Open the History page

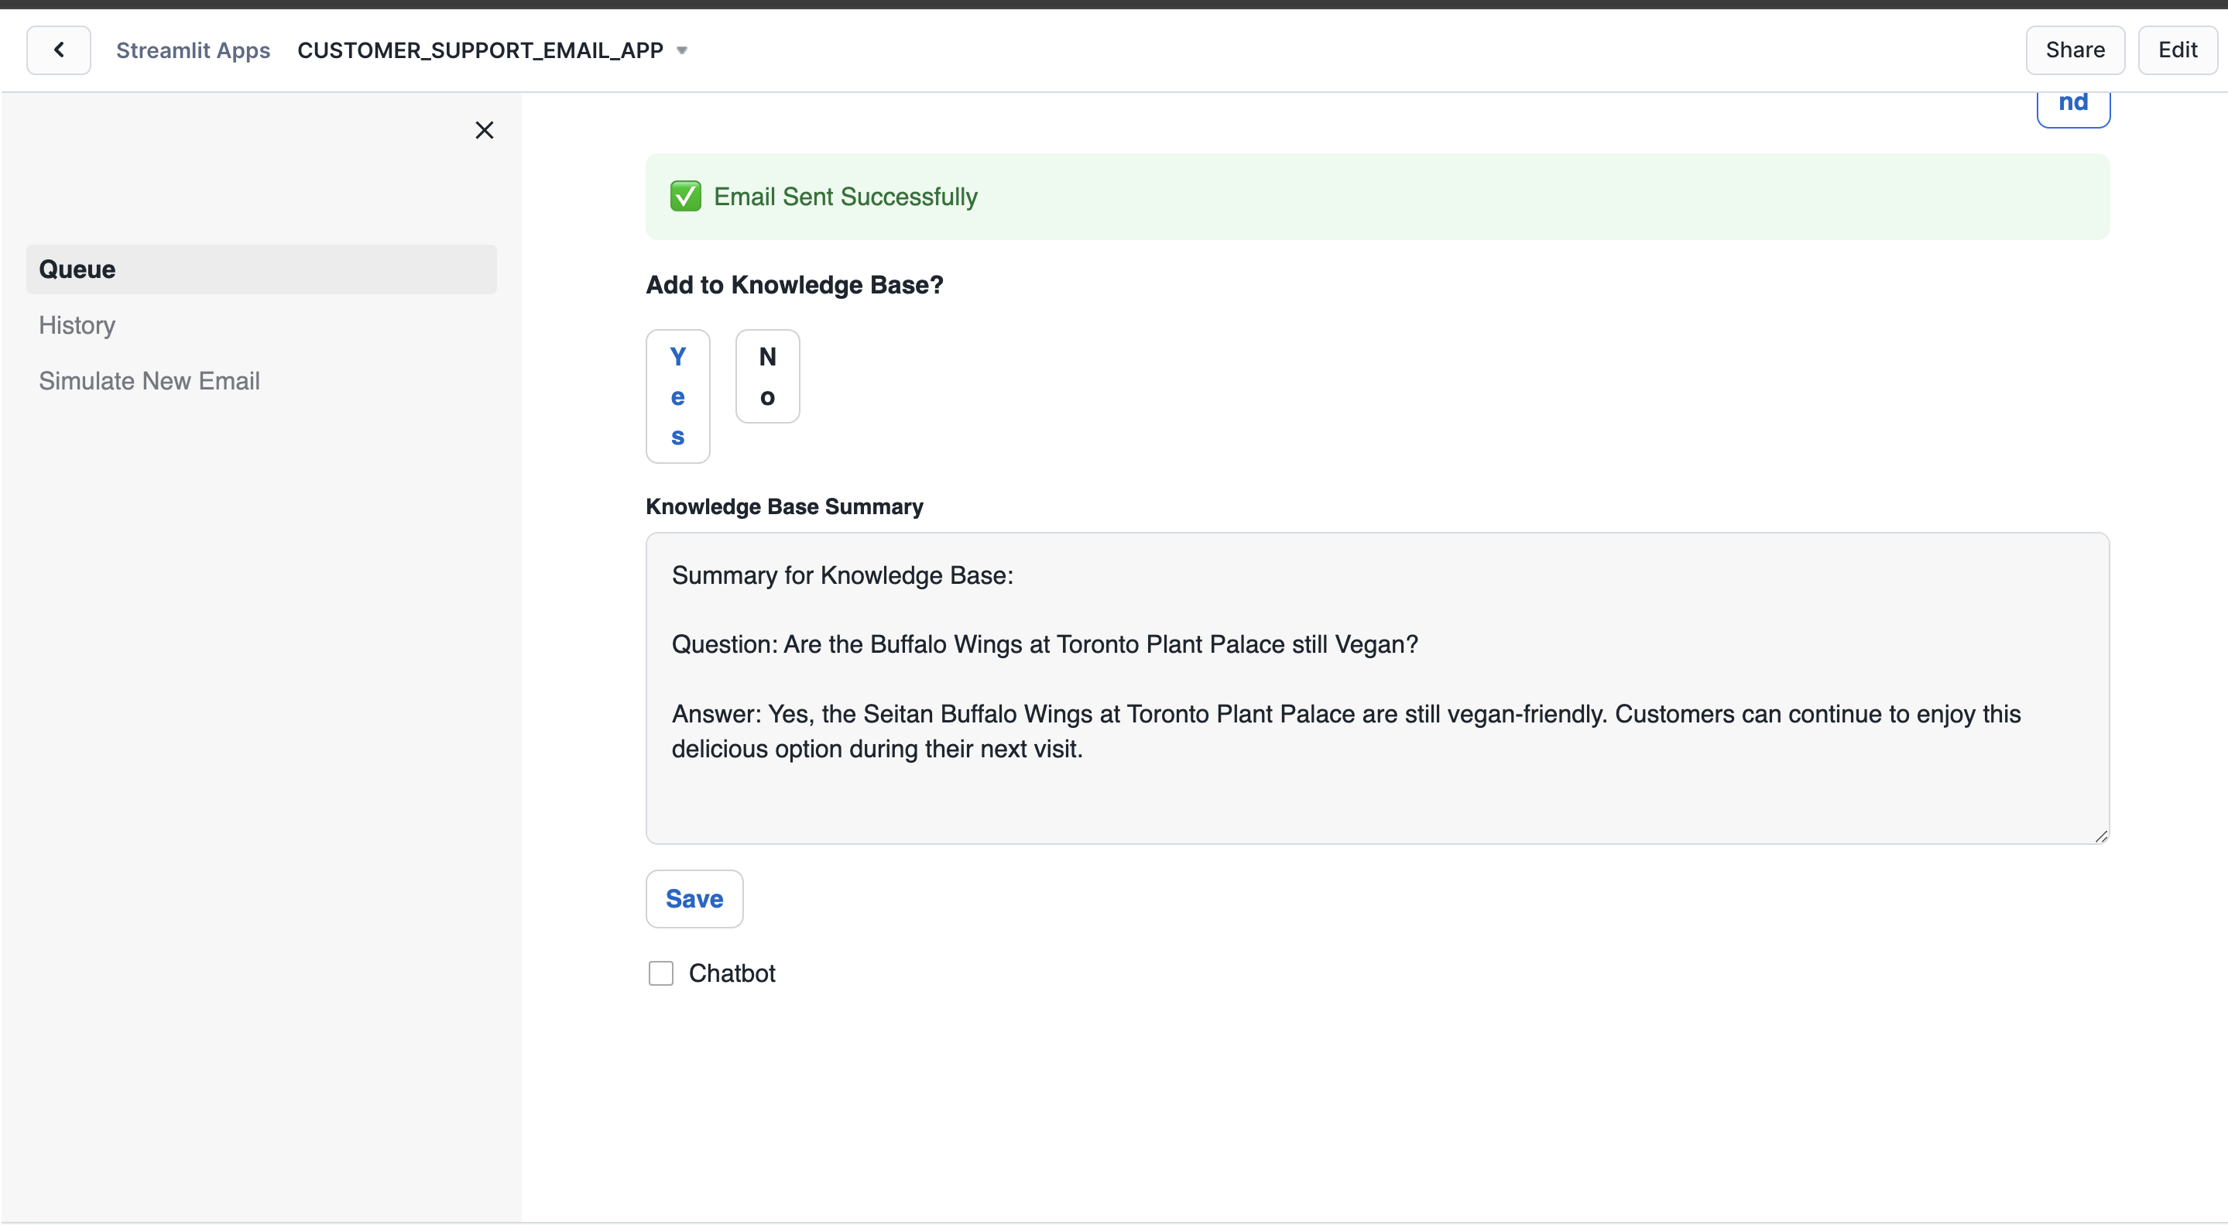77,325
